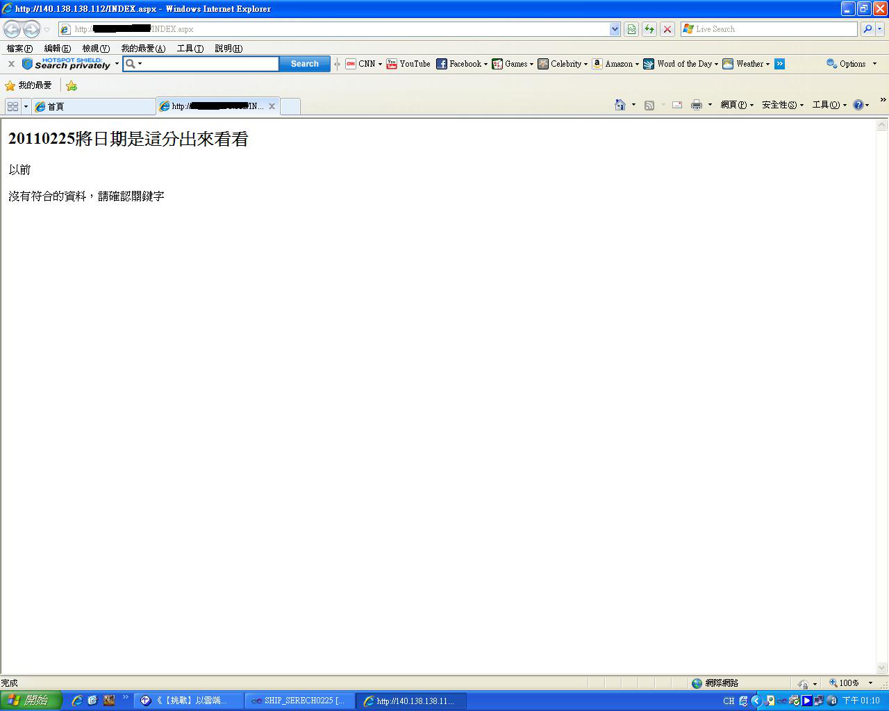Open Quick Tabs grid icon
Screen dimensions: 889x711
click(x=13, y=106)
